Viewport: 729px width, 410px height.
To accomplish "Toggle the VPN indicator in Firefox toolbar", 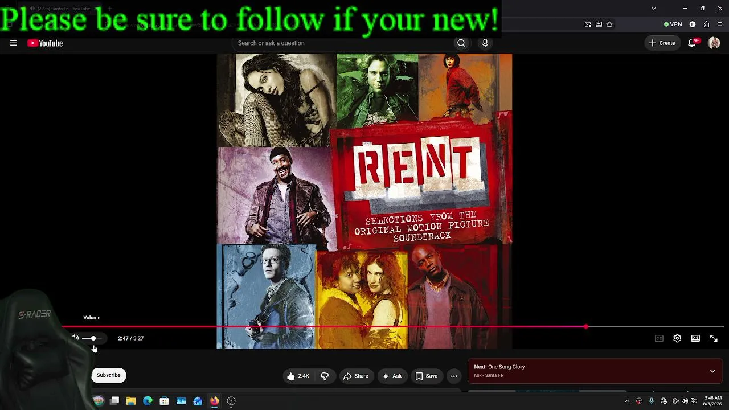I will [x=673, y=24].
